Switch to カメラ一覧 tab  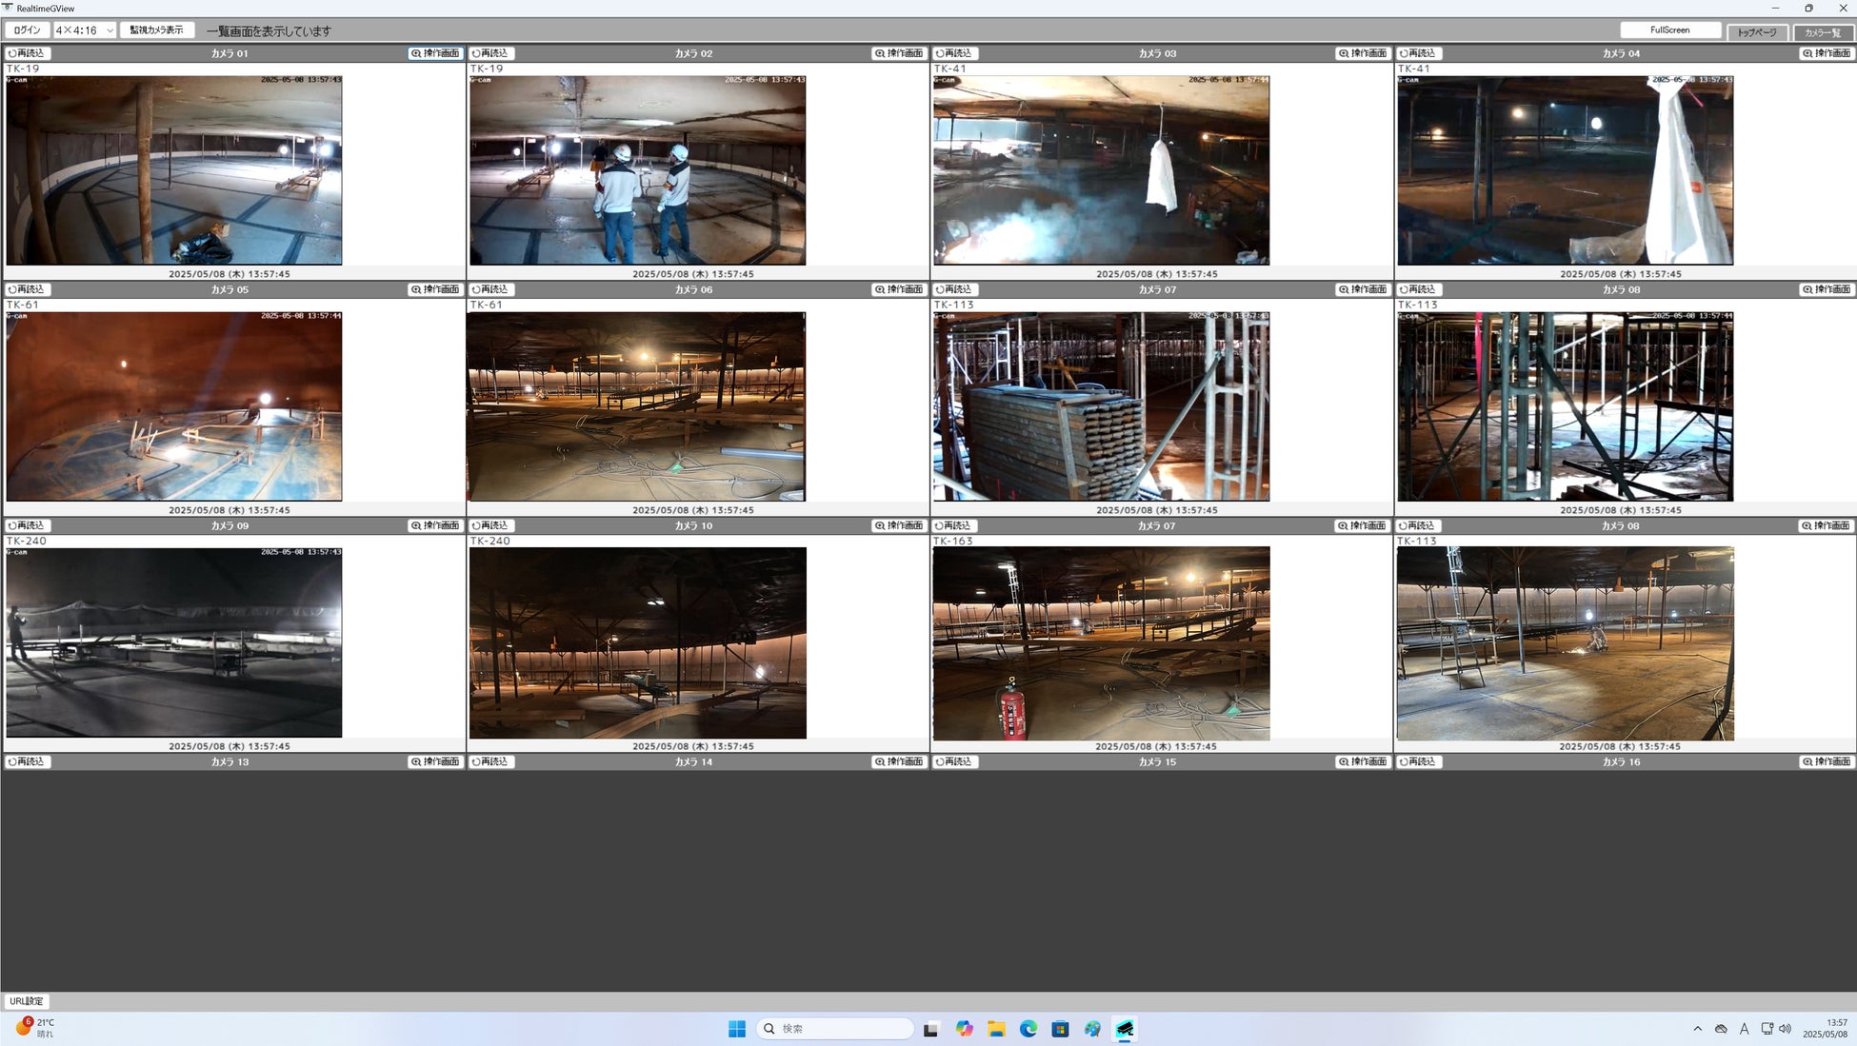[x=1823, y=32]
